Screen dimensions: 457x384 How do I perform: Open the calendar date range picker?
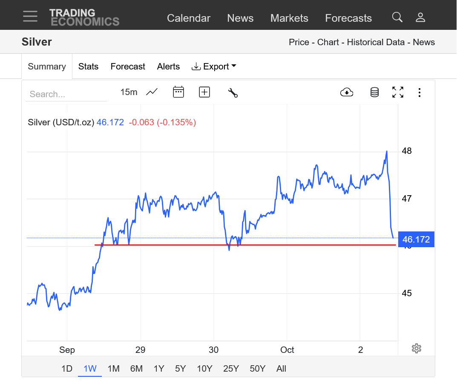click(x=178, y=92)
